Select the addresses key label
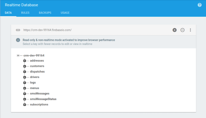This screenshot has width=206, height=118. (37, 61)
